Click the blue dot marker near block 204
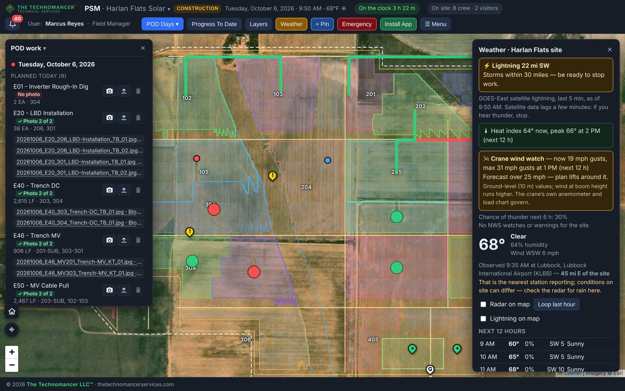The image size is (625, 391). click(328, 160)
